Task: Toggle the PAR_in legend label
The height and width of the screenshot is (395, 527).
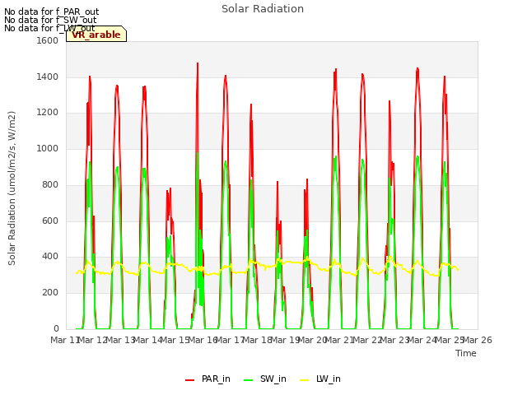Action: (216, 379)
